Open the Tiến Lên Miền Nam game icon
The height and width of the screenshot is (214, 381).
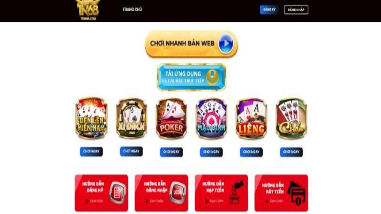click(91, 118)
